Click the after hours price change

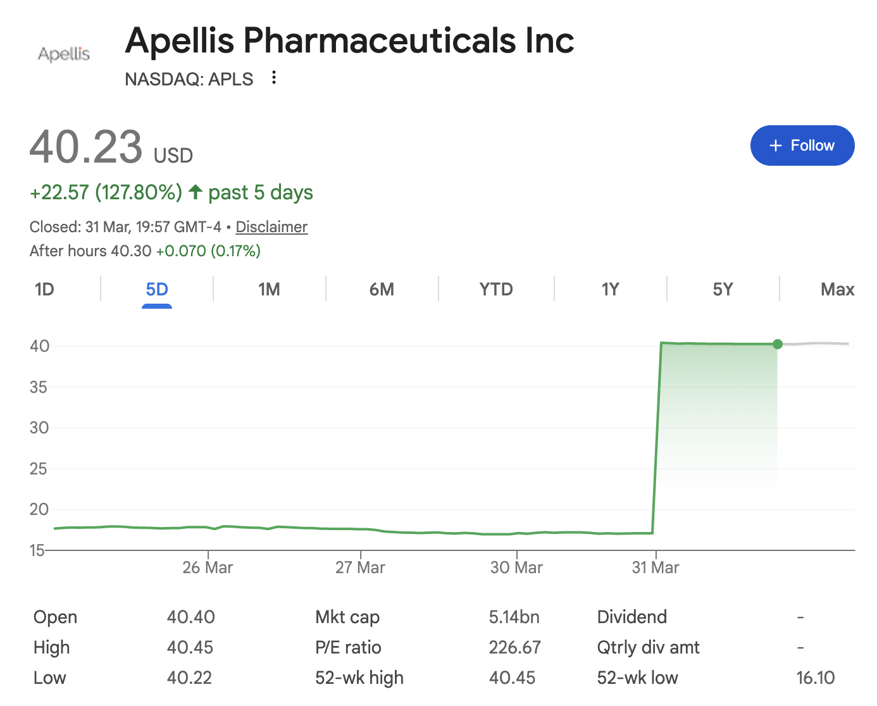pos(208,251)
